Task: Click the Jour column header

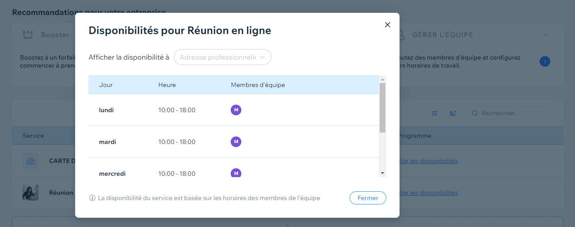Action: click(x=106, y=85)
